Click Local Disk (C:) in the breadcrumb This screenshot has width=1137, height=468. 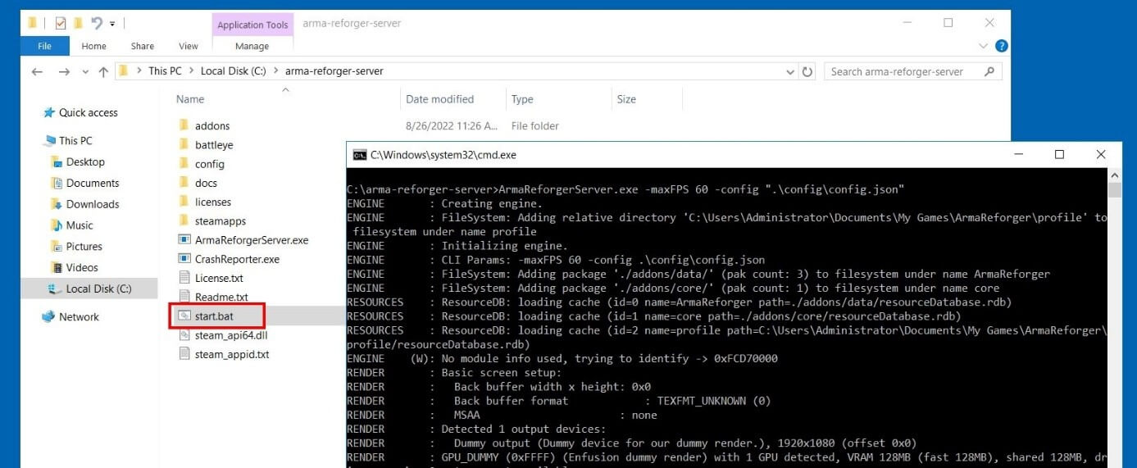tap(233, 71)
